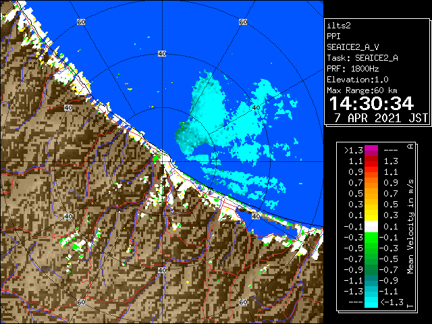
Task: Click the orange band of the velocity scale
Action: coord(371,183)
